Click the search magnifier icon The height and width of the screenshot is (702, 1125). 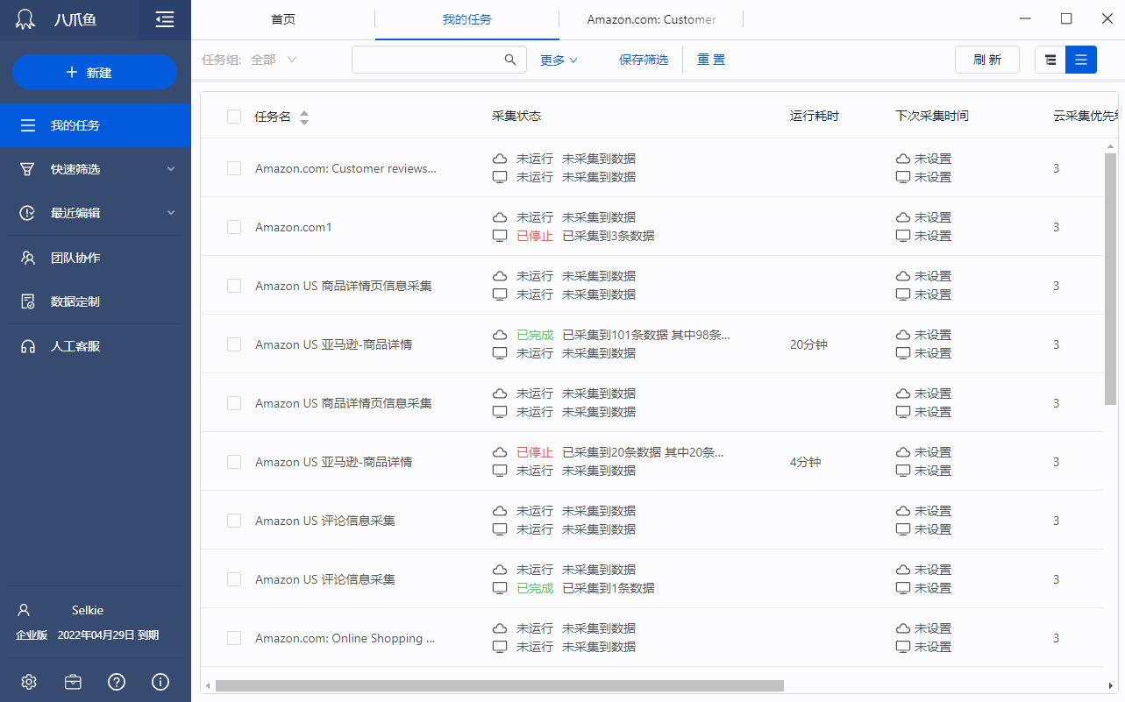point(510,60)
